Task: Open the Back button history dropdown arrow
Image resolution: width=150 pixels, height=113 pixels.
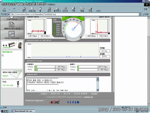Action: tap(9, 10)
